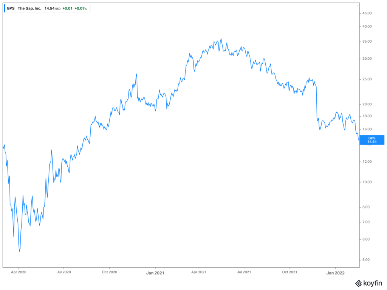The height and width of the screenshot is (290, 387).
Task: Click the 30.00 price axis label
Action: pyautogui.click(x=367, y=59)
